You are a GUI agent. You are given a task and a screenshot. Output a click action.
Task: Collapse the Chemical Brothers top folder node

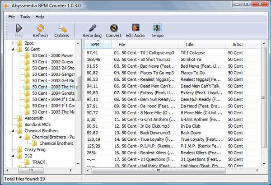click(x=13, y=131)
